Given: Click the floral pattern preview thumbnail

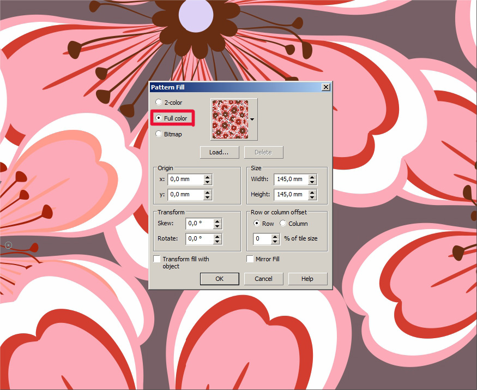Looking at the screenshot, I should (x=230, y=119).
